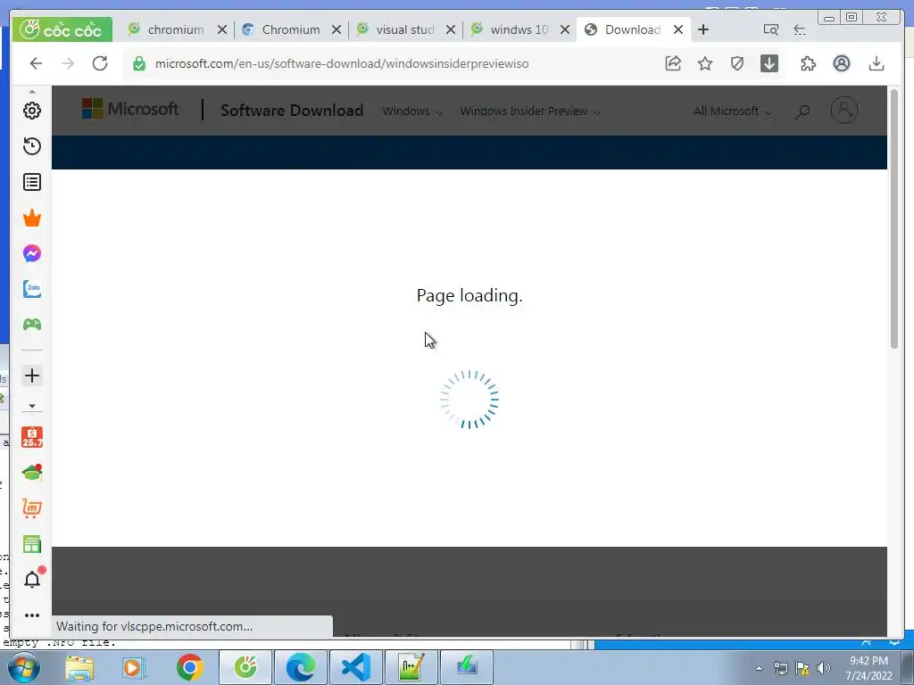This screenshot has width=914, height=685.
Task: Open the Cốc Cốc browser menu logo
Action: pyautogui.click(x=62, y=29)
